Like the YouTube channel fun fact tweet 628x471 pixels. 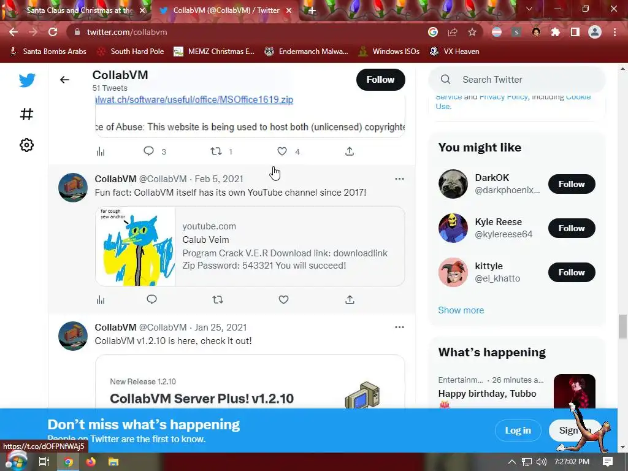pyautogui.click(x=283, y=299)
